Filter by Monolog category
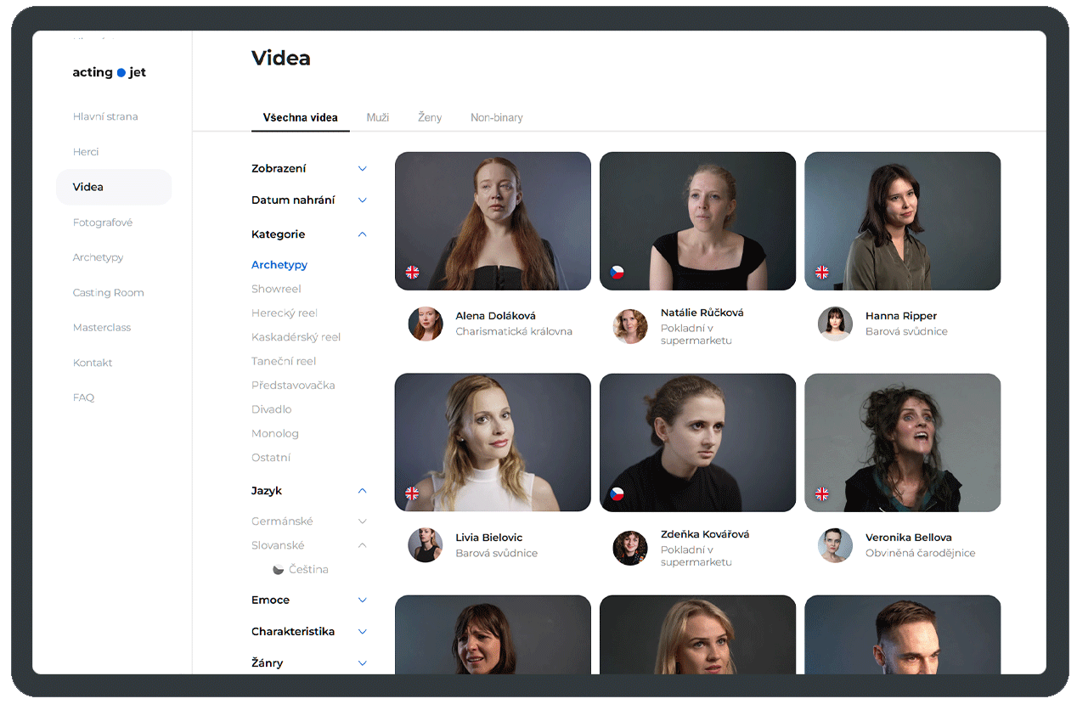Screen dimensions: 1077x710 point(275,433)
